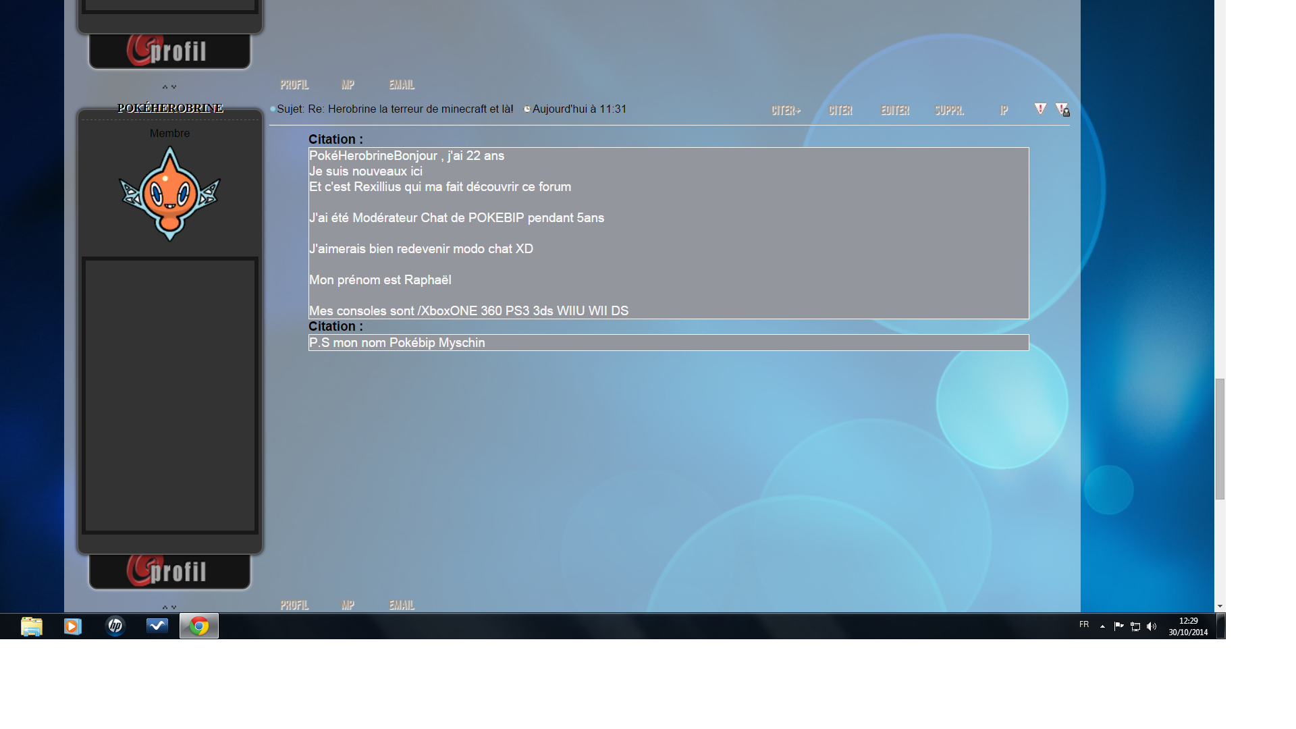Launch the media player taskbar icon
The image size is (1296, 729).
click(x=73, y=626)
